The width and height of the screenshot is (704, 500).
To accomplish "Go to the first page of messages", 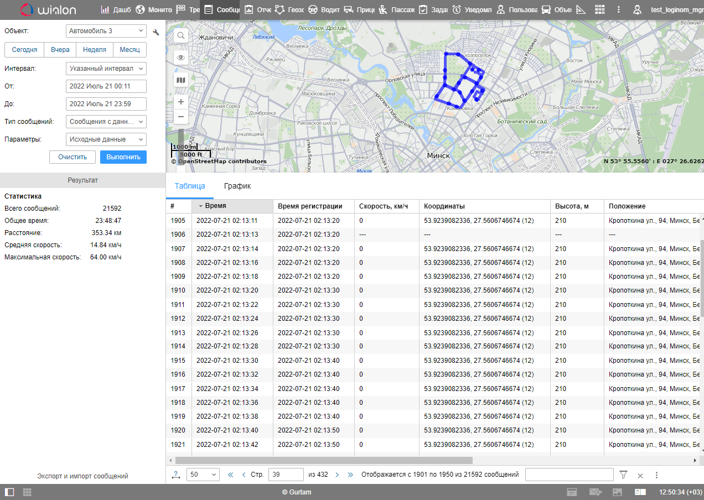I will point(231,475).
